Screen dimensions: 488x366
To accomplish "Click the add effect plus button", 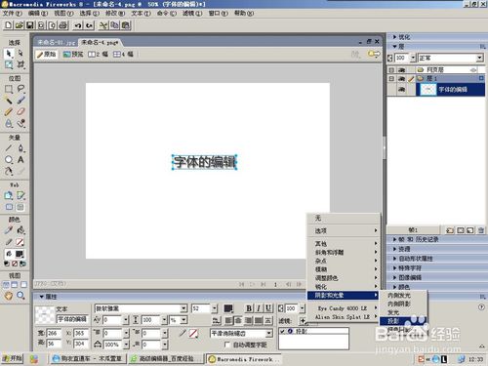I will tap(303, 321).
